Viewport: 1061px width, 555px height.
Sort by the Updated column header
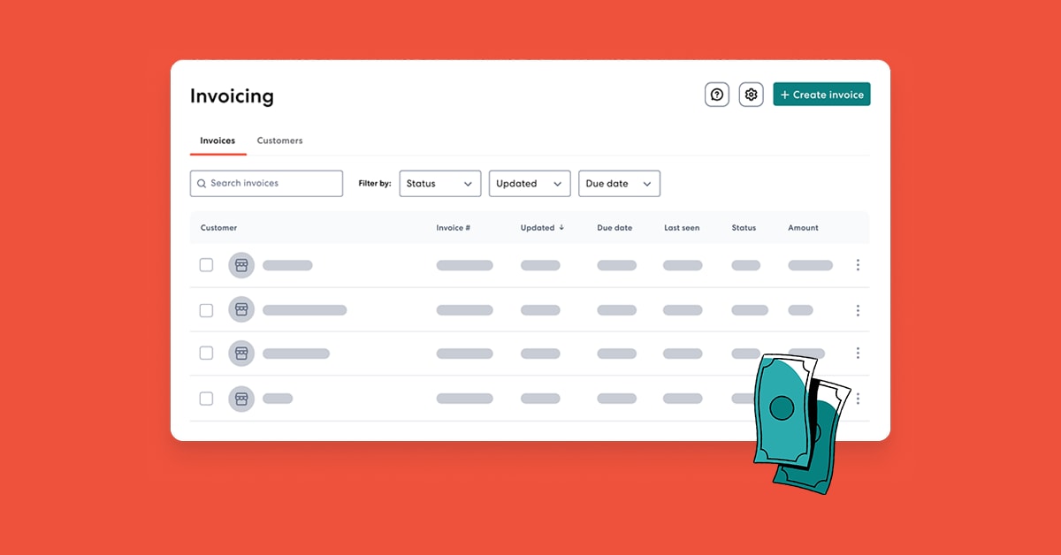pyautogui.click(x=542, y=228)
